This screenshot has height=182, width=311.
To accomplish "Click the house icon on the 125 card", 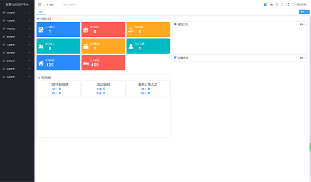I will click(x=41, y=63).
